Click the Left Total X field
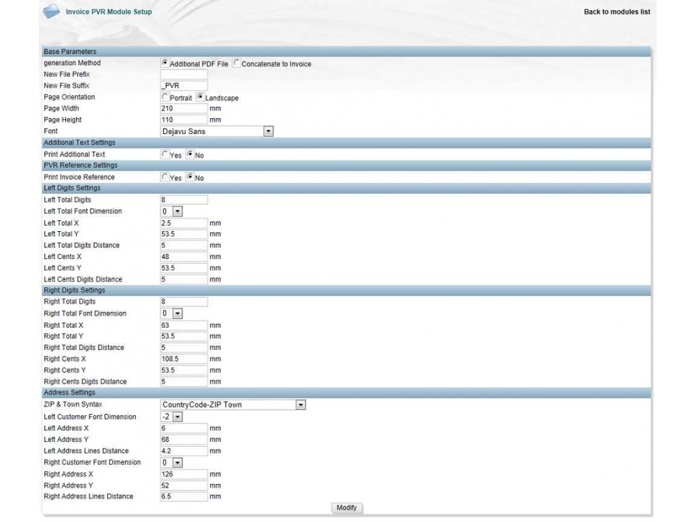This screenshot has width=696, height=522. [184, 223]
